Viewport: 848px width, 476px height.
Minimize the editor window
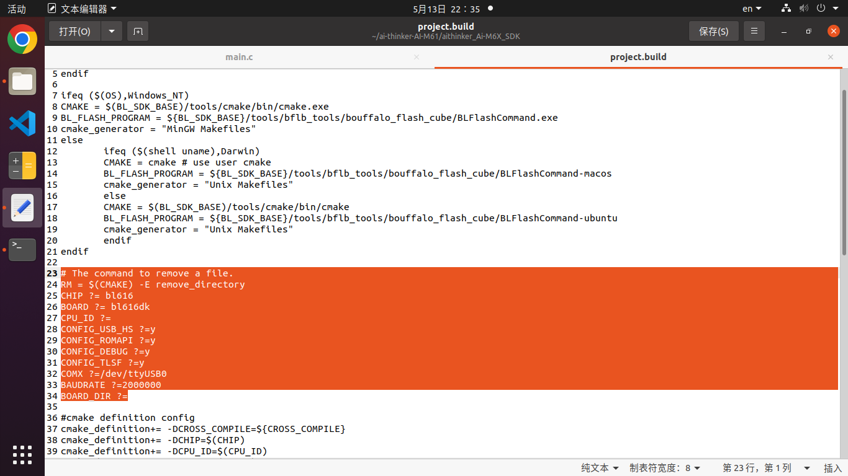coord(784,31)
